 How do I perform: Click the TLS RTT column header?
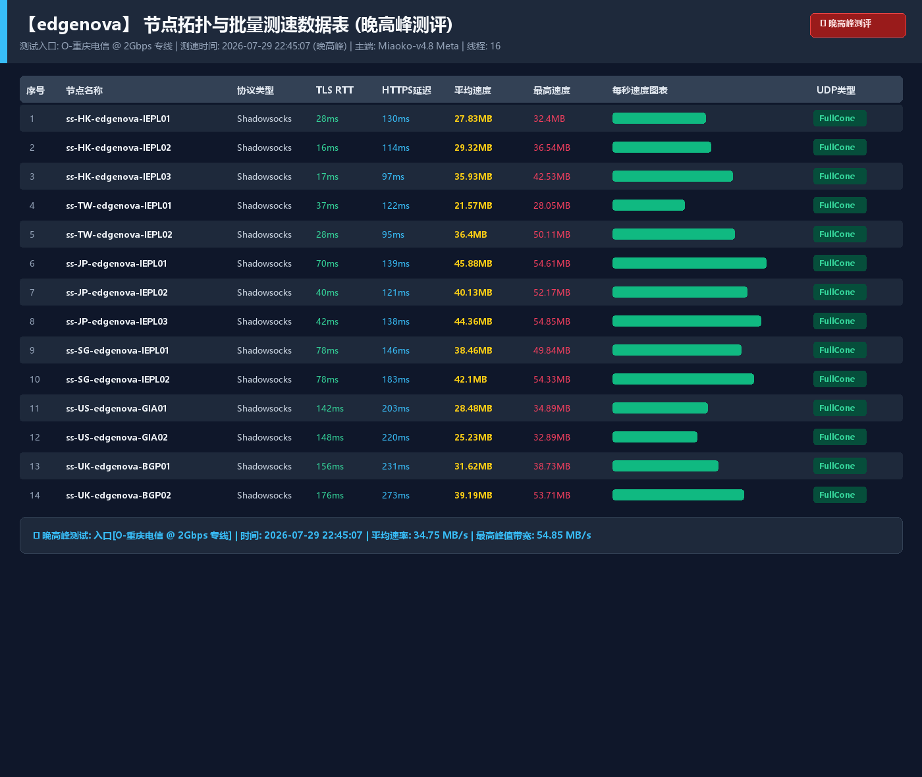(335, 90)
